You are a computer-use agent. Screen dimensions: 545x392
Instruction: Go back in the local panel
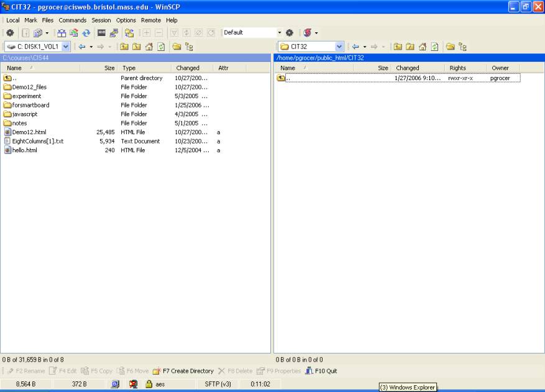[82, 47]
